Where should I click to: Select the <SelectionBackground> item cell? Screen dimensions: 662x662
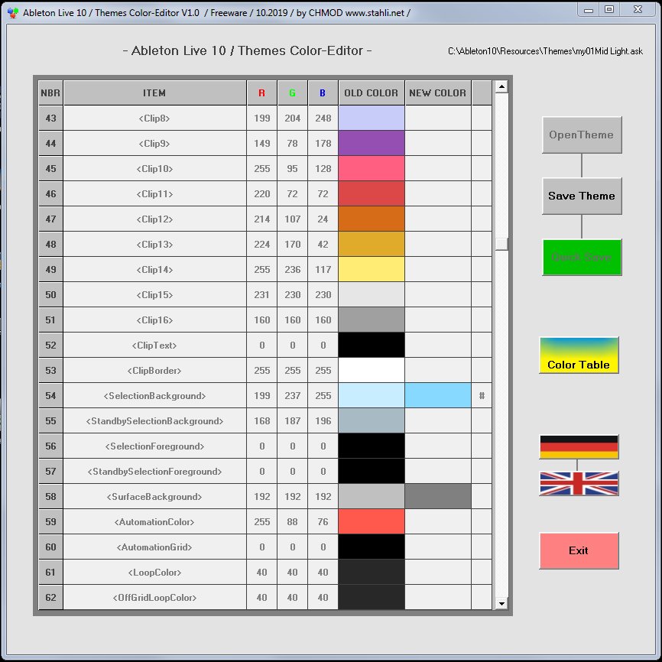tap(154, 396)
